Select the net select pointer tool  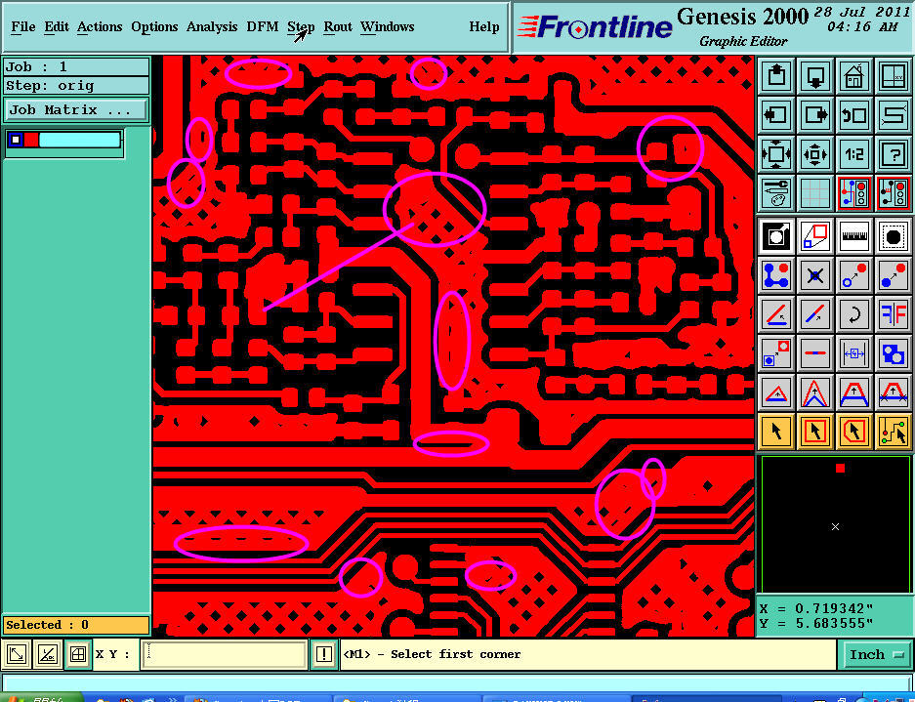pos(894,432)
